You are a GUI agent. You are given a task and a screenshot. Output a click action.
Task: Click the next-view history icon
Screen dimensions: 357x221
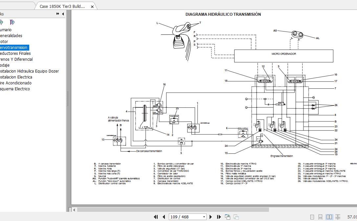[x=236, y=217]
